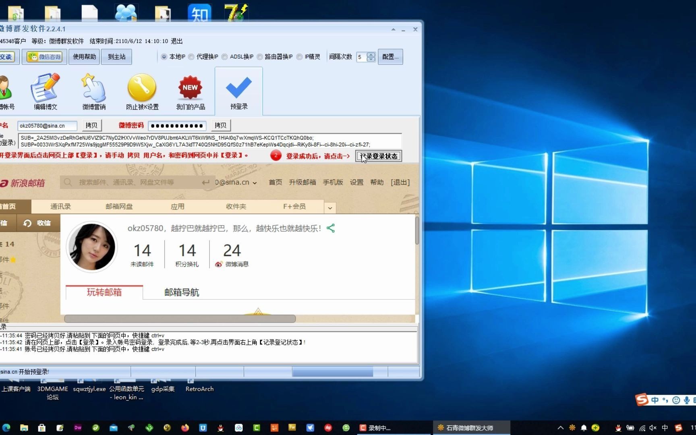The height and width of the screenshot is (435, 696).
Task: Focus the 微博密码 password field
Action: tap(177, 126)
